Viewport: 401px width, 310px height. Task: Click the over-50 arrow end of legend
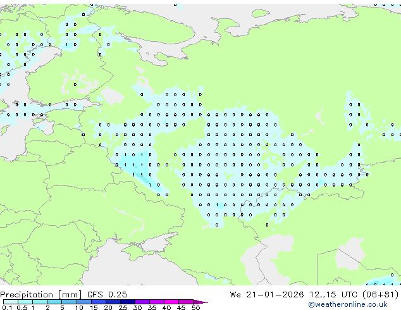(x=200, y=302)
